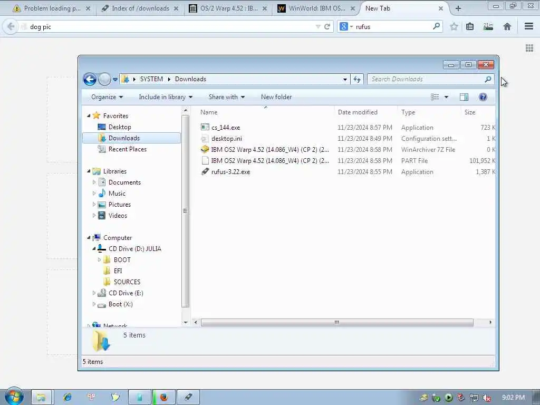Open the view options dropdown arrow
540x405 pixels.
tap(446, 97)
